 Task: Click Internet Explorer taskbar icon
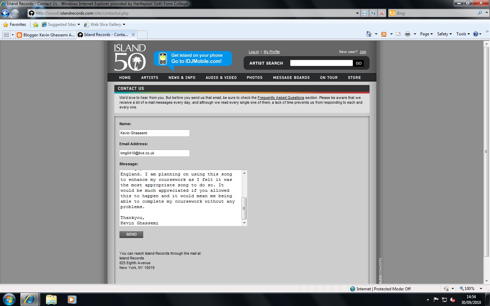[29, 300]
